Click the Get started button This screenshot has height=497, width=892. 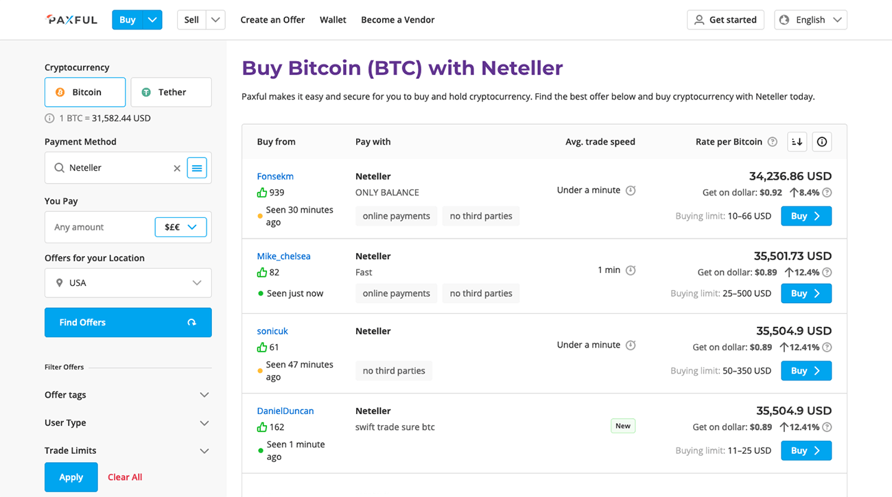click(x=726, y=20)
